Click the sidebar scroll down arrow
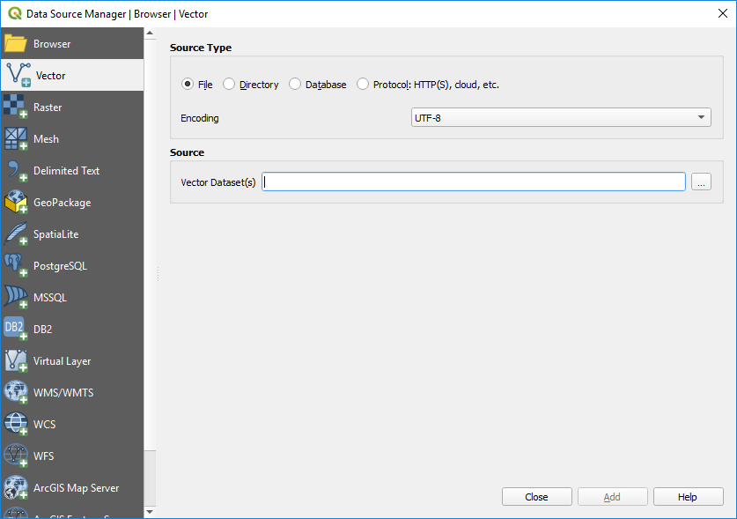 150,511
